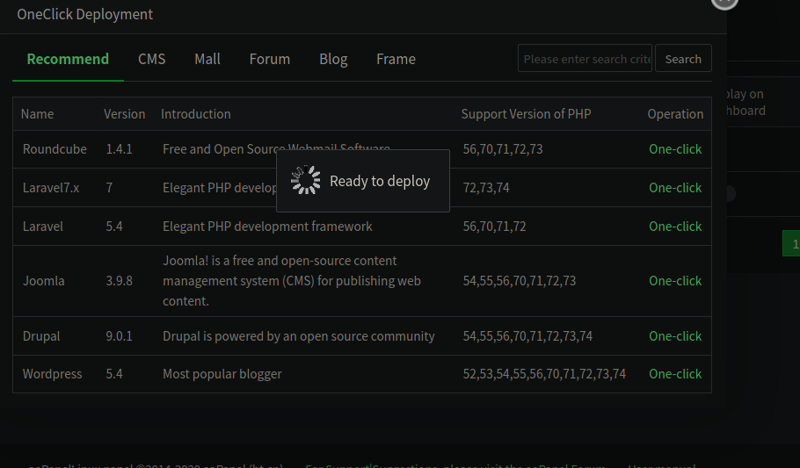Deploy Drupal using One-click
Viewport: 800px width, 468px height.
pyautogui.click(x=675, y=336)
